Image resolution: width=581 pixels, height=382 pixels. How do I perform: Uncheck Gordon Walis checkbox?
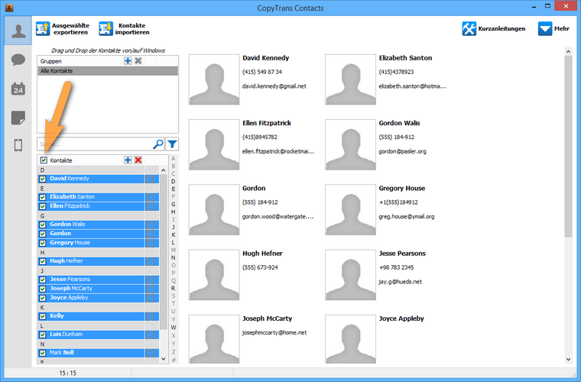[43, 225]
